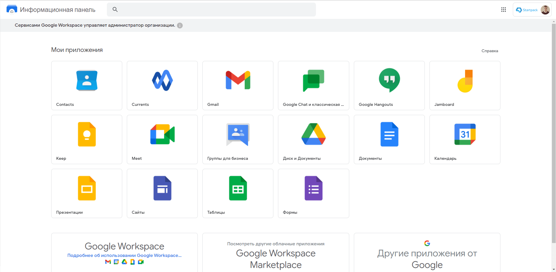
Task: Click the Google Chat и классическая label
Action: 313,104
